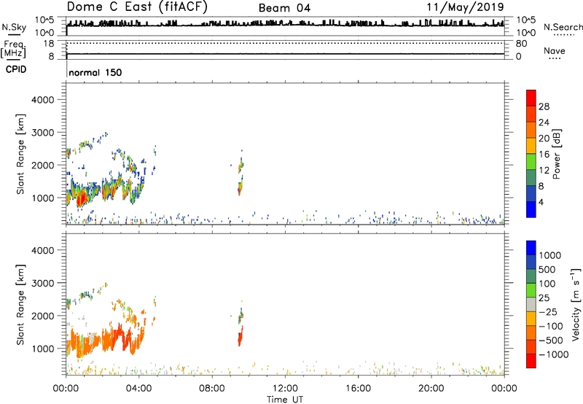
Task: Click the "Power [dB]" colorbar title
Action: click(x=557, y=154)
